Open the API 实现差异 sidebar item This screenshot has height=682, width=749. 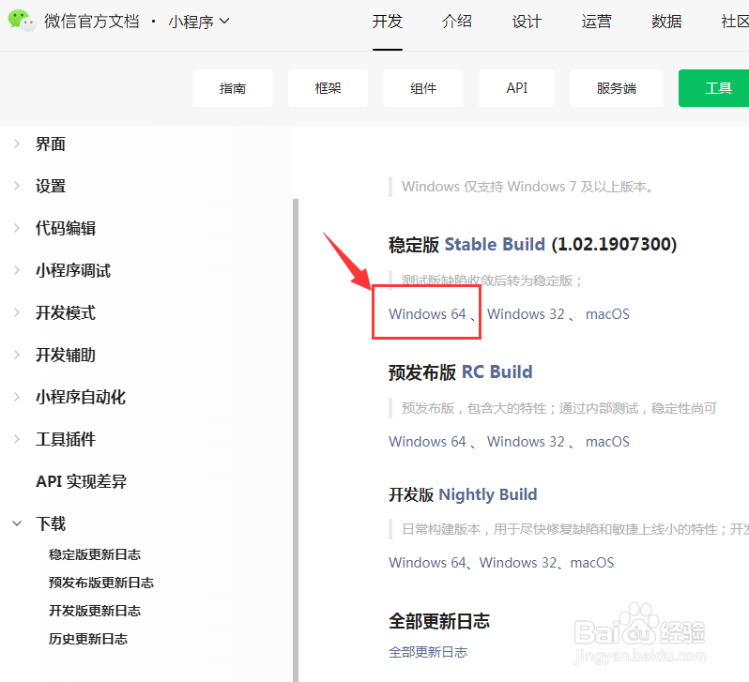[82, 481]
